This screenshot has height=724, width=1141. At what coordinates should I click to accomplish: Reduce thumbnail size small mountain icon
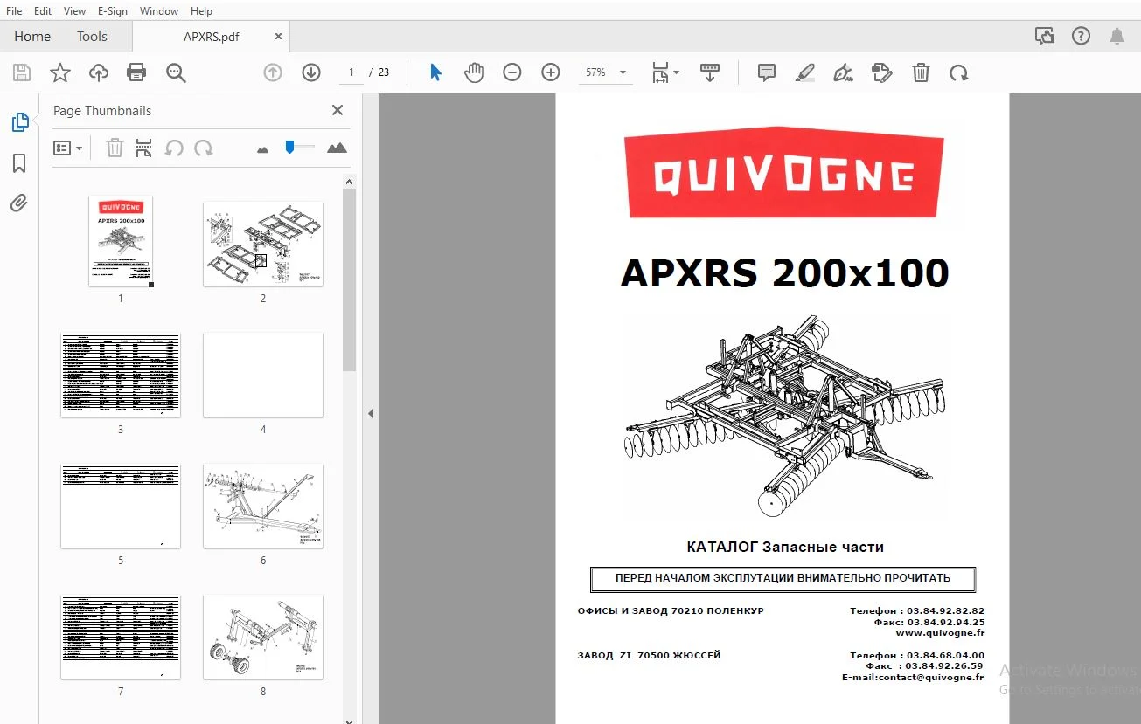click(x=262, y=149)
